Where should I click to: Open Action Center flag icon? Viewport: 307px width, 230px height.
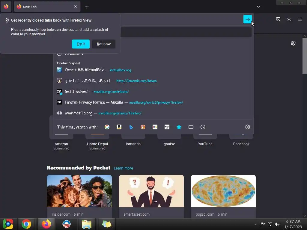(x=263, y=224)
